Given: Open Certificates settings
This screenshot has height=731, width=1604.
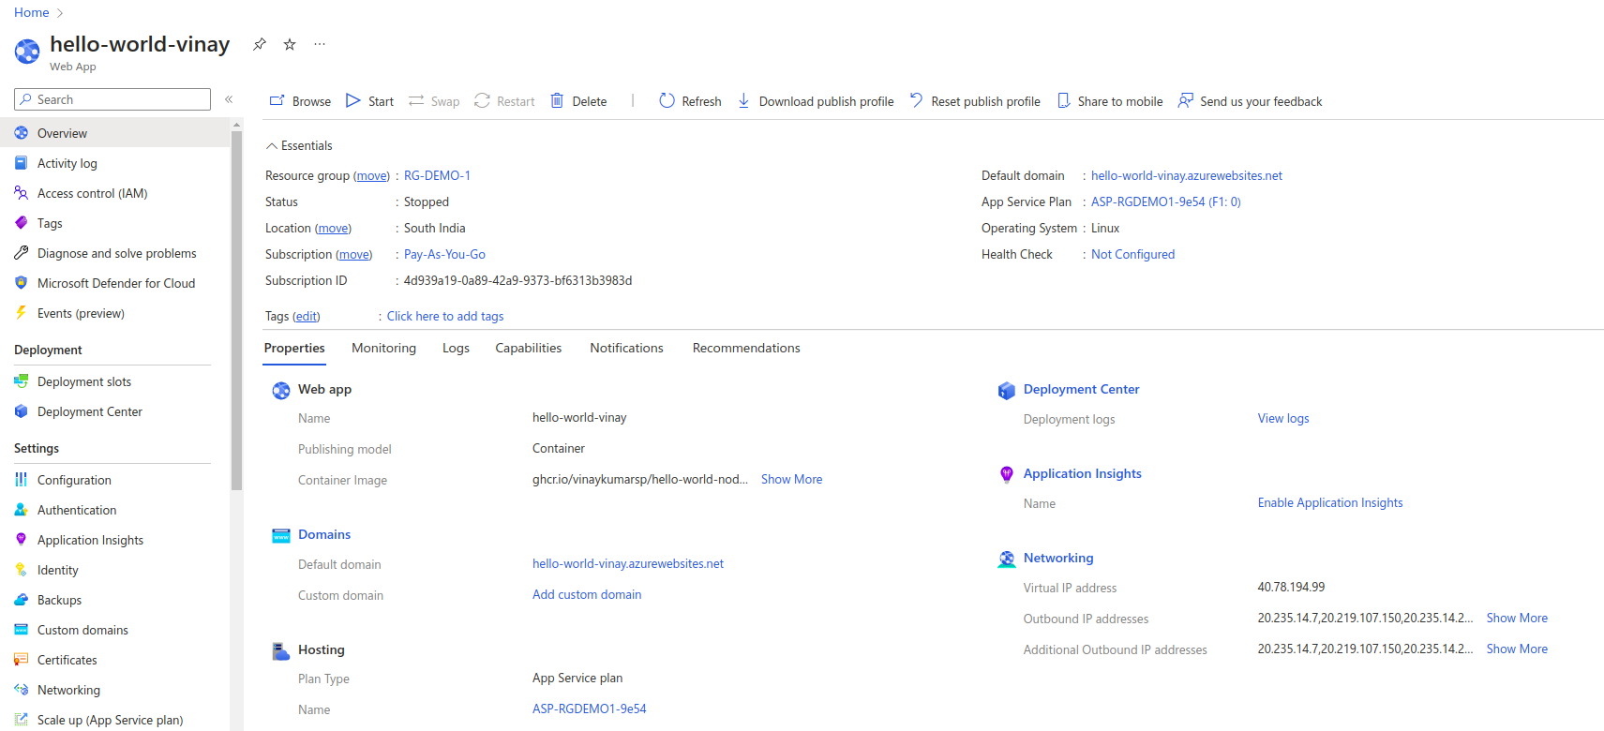Looking at the screenshot, I should click(x=114, y=660).
